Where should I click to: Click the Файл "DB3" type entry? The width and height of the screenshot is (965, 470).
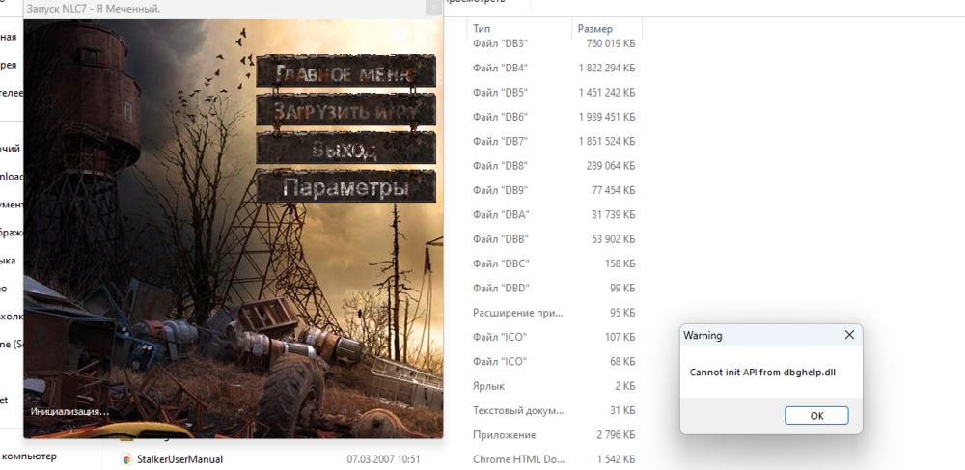click(500, 43)
